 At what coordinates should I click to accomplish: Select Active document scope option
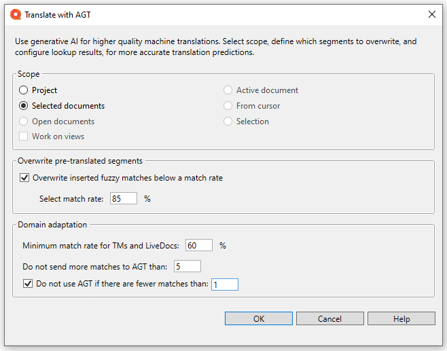pos(228,90)
